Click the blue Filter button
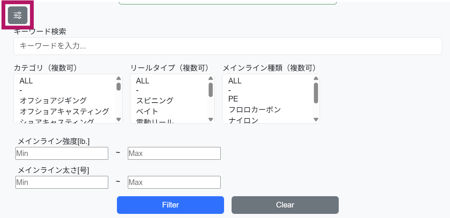 coord(170,205)
